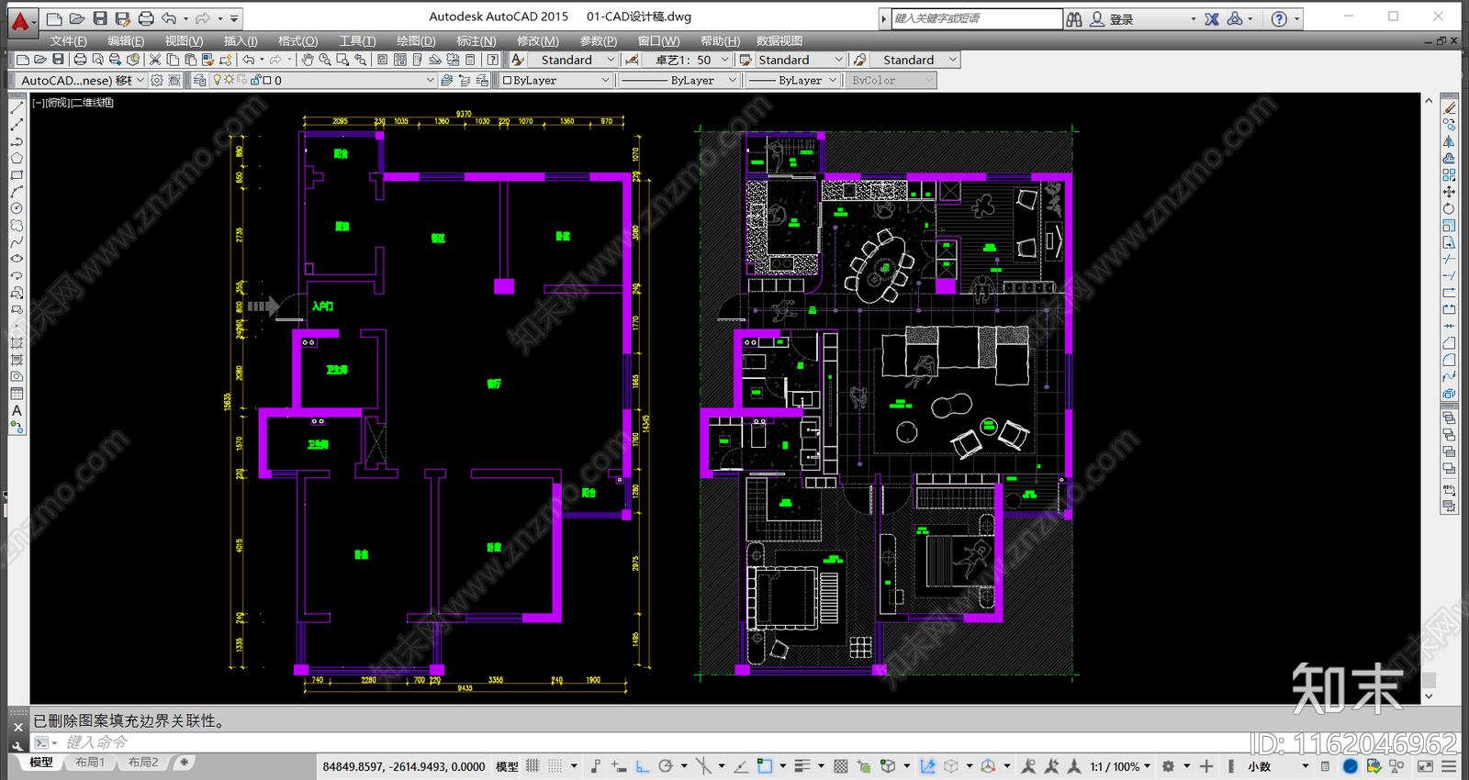This screenshot has width=1469, height=780.
Task: Open the ByLayer linetype dropdown
Action: tap(732, 80)
